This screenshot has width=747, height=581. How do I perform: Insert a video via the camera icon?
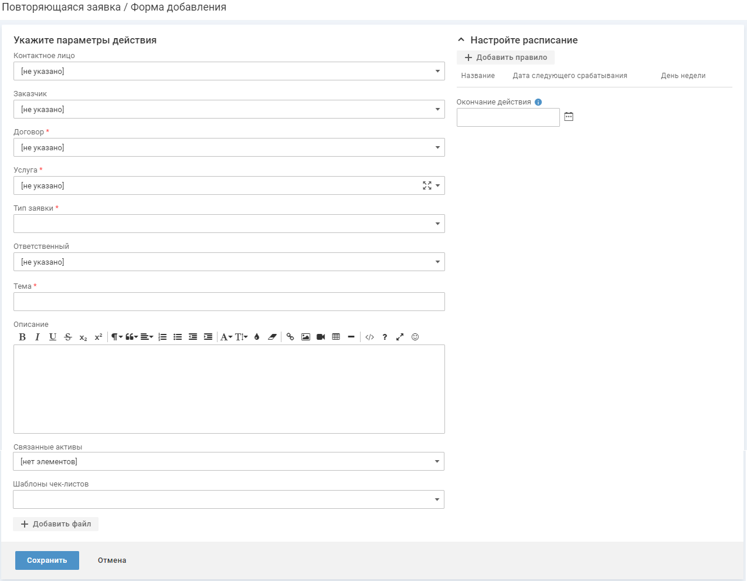(321, 337)
